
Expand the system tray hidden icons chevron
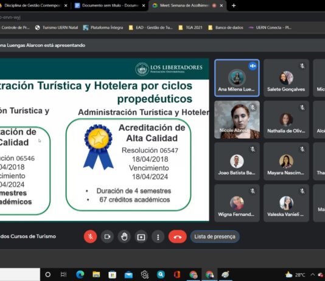point(312,274)
